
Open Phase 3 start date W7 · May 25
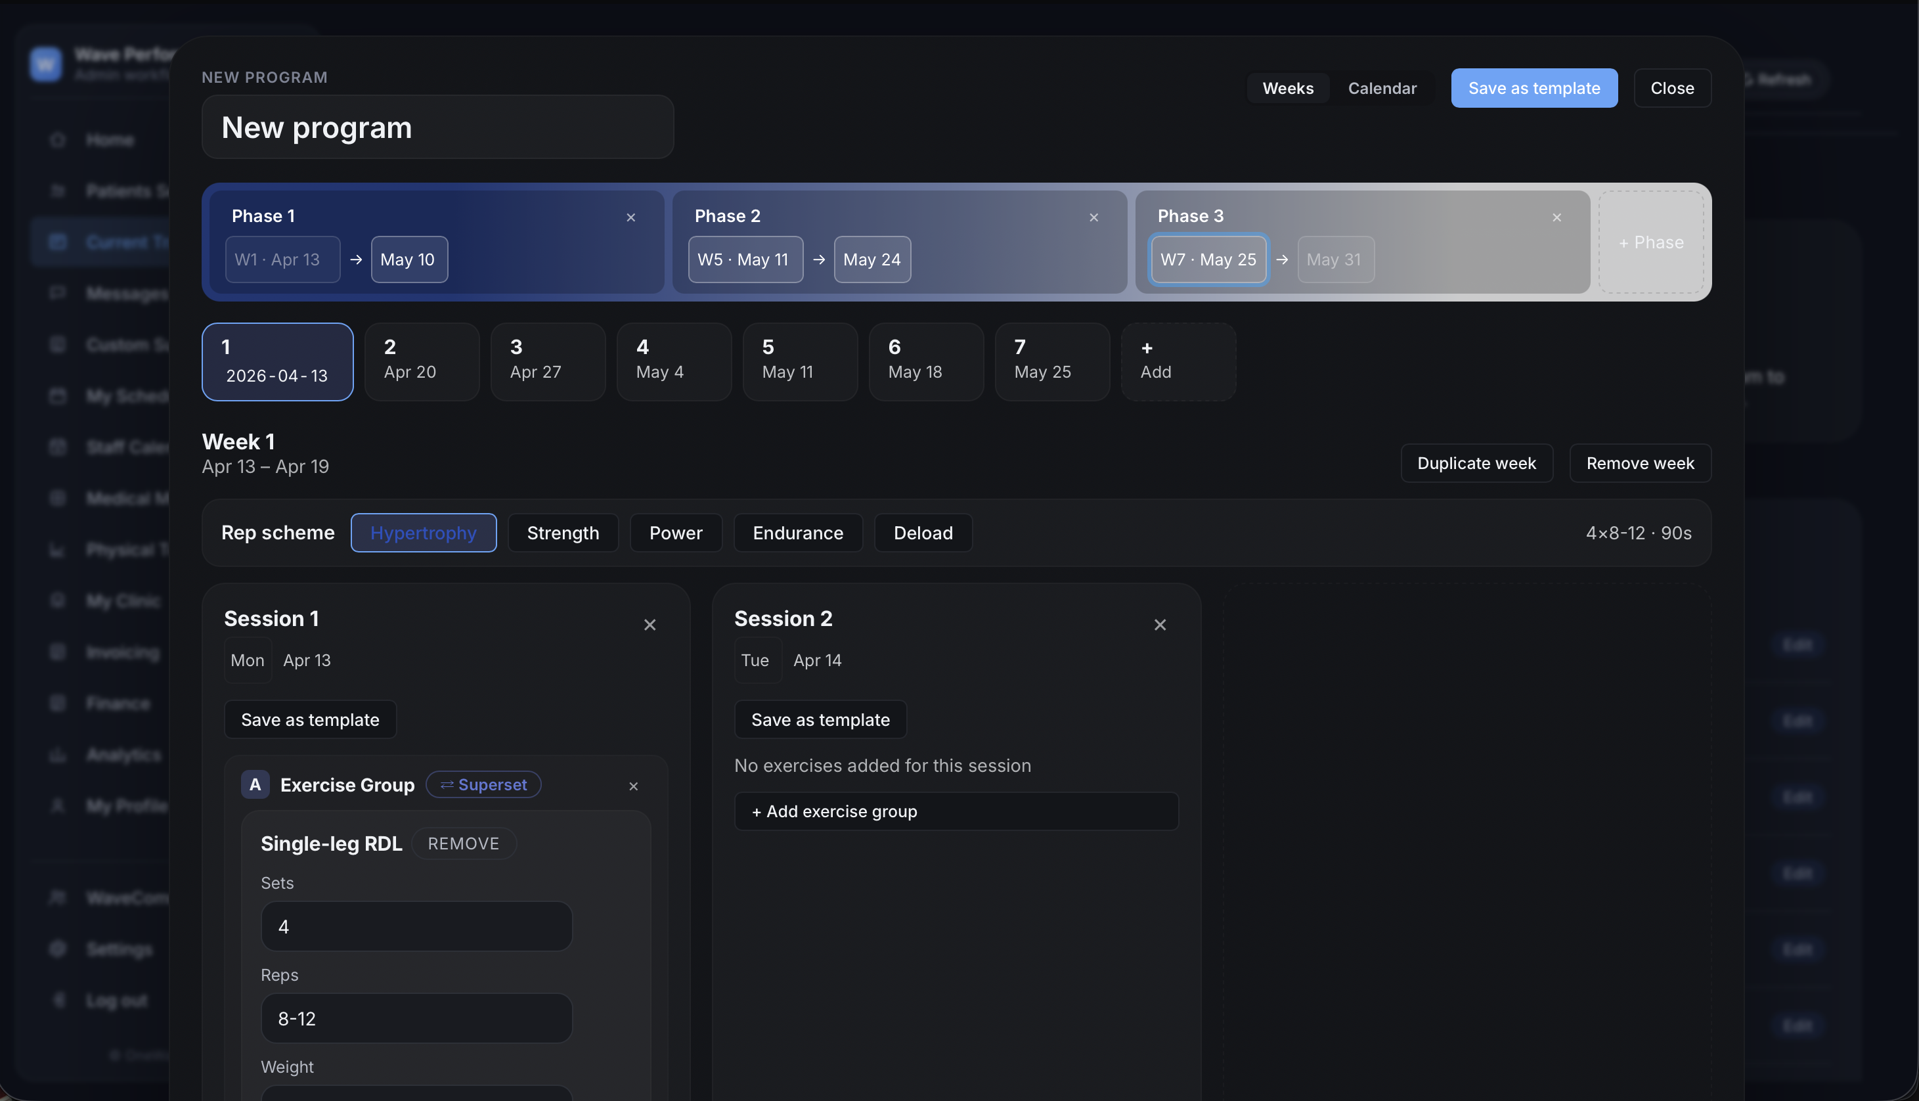[1207, 259]
